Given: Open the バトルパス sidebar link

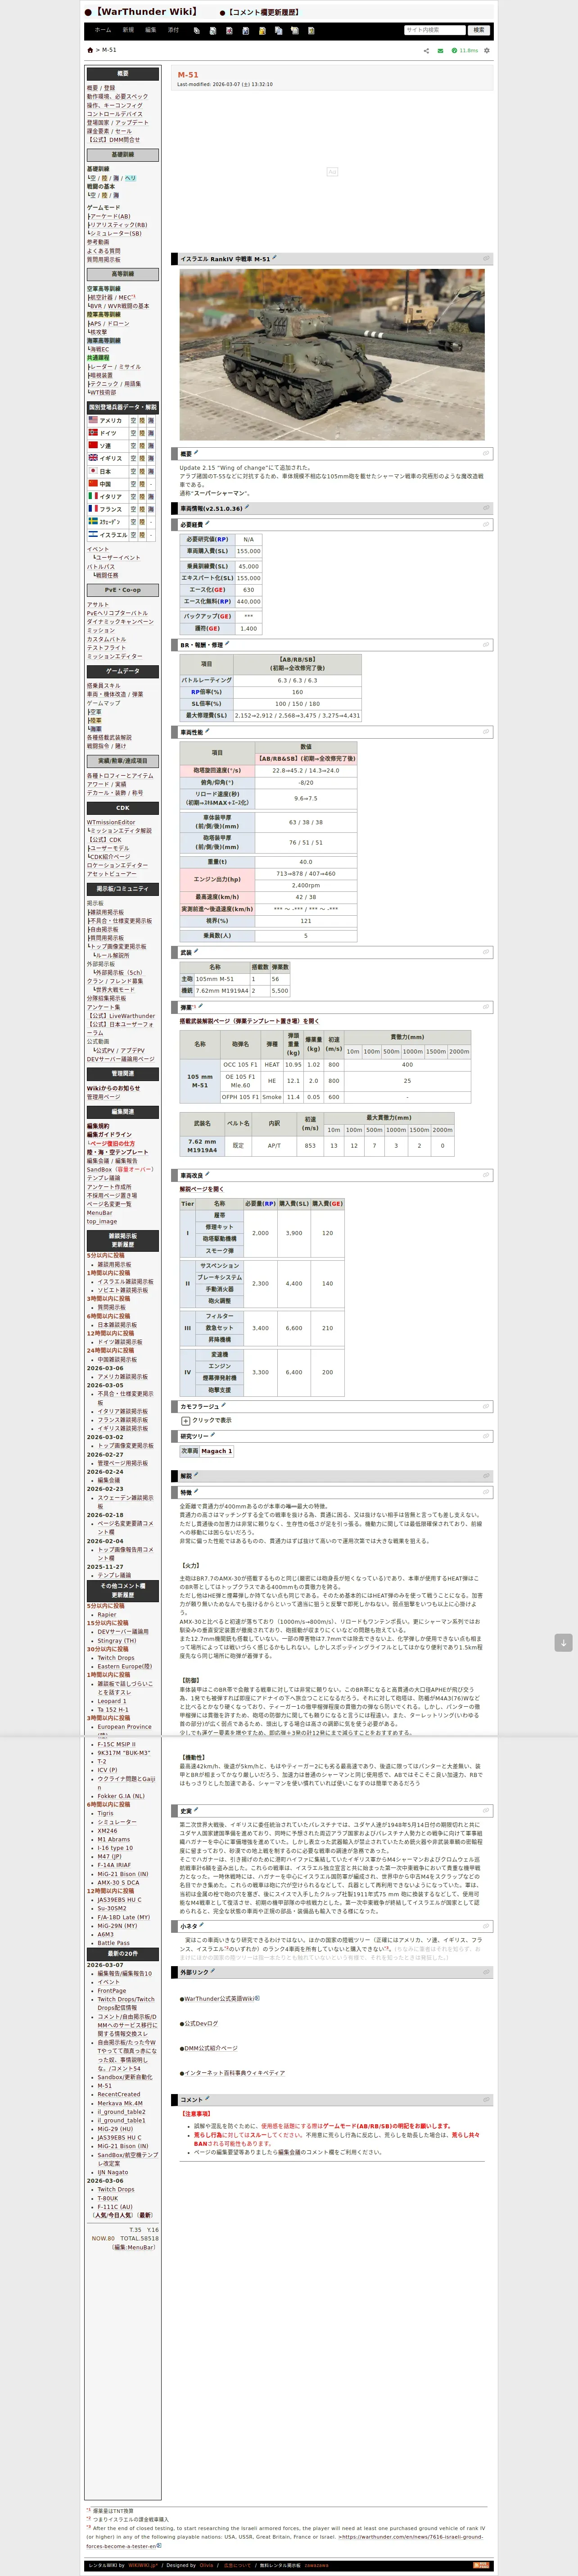Looking at the screenshot, I should (x=101, y=567).
